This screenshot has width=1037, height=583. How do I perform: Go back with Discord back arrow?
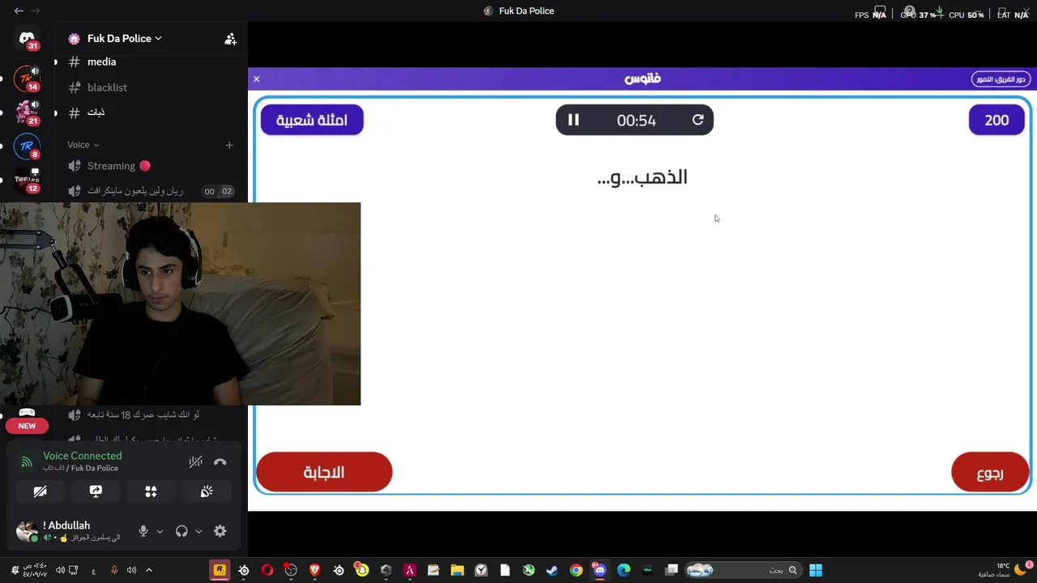[19, 11]
